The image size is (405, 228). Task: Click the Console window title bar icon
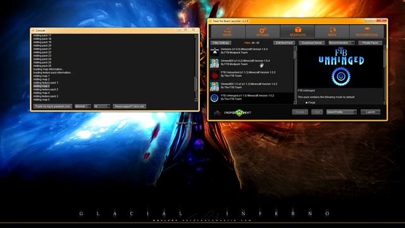pyautogui.click(x=33, y=30)
